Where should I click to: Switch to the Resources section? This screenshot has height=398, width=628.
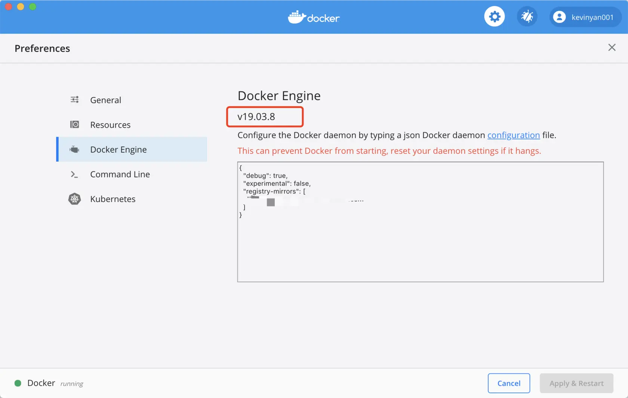[x=110, y=125]
